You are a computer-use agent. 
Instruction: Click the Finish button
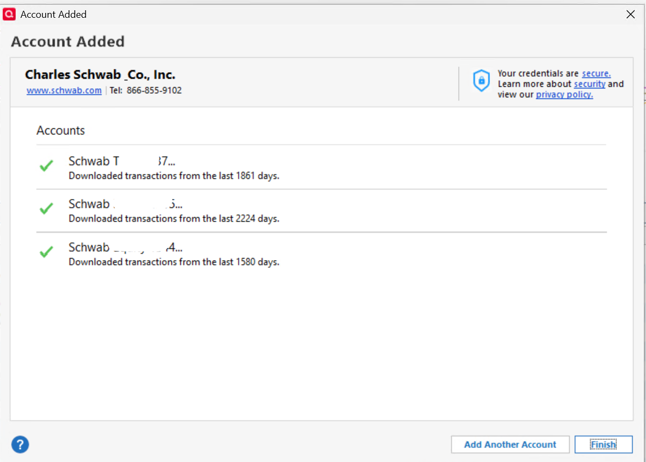(x=603, y=445)
